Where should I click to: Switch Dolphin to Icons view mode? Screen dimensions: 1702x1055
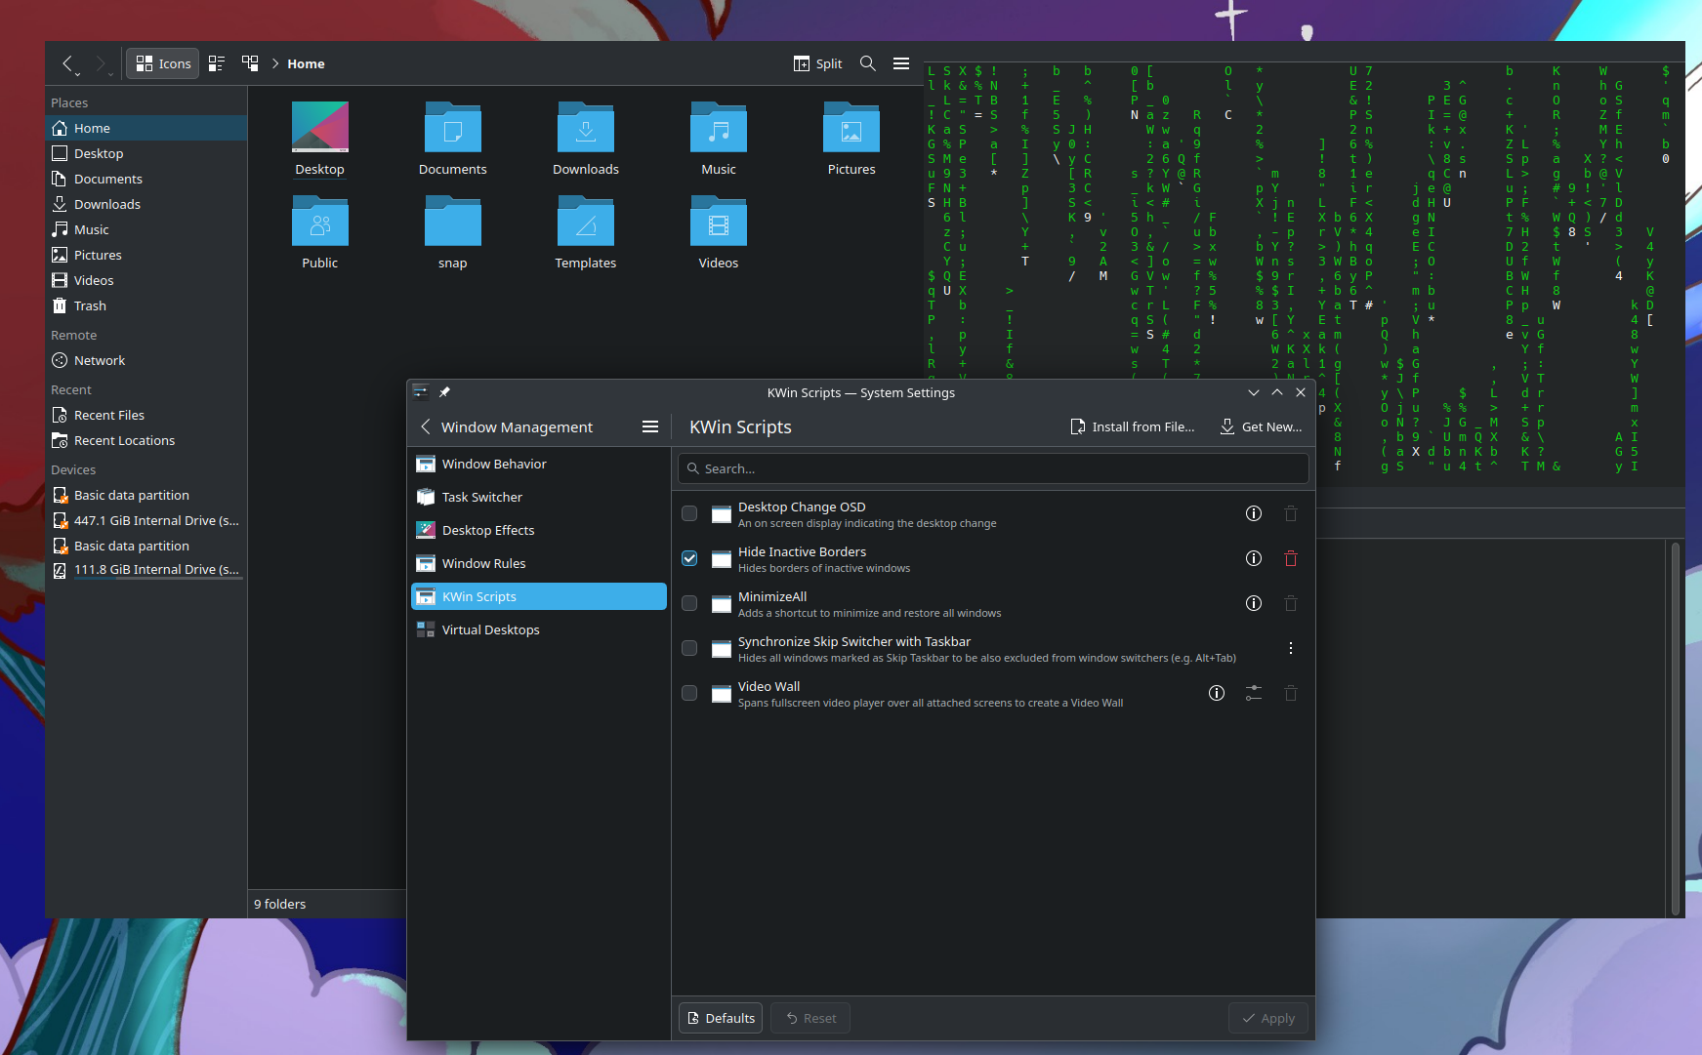pyautogui.click(x=163, y=63)
